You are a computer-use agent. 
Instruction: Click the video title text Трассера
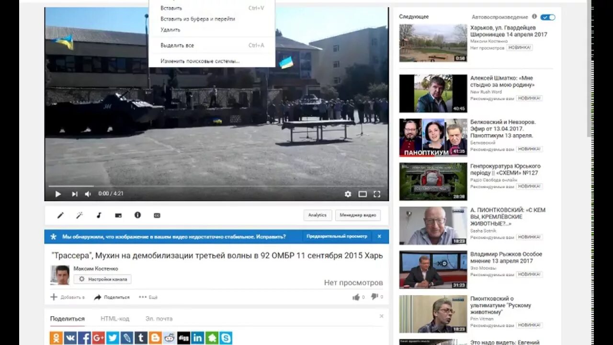click(216, 255)
